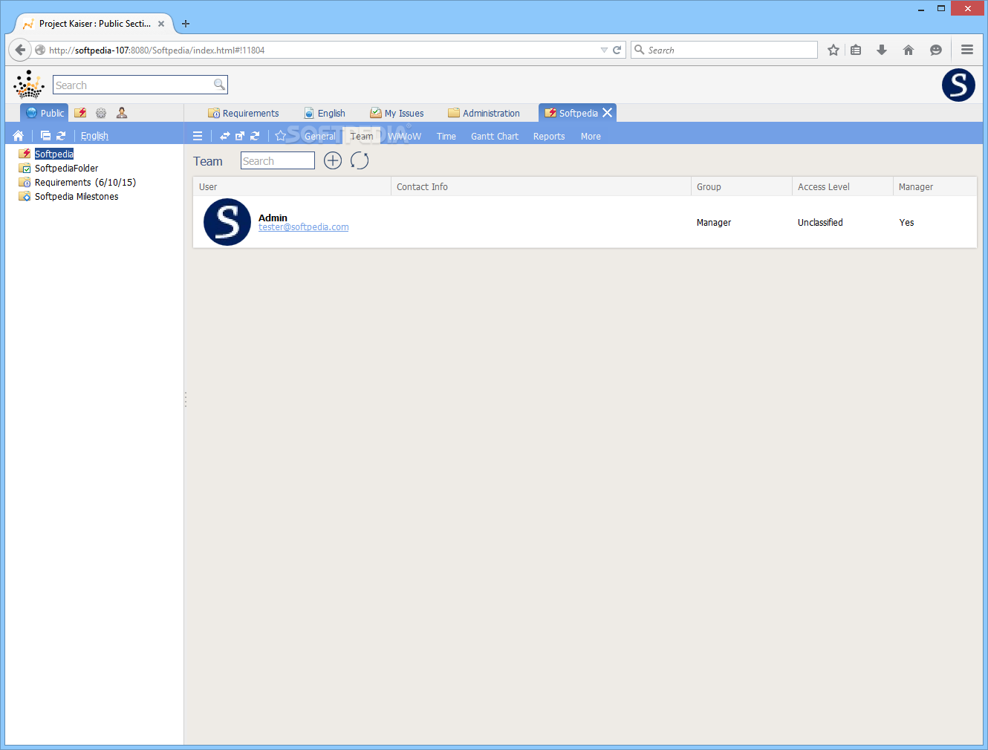Click Admin's avatar in the team table
Viewport: 988px width, 750px height.
click(x=227, y=222)
